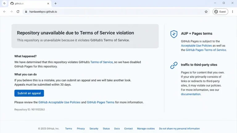
Task: Open the Terms footer link
Action: point(69,129)
